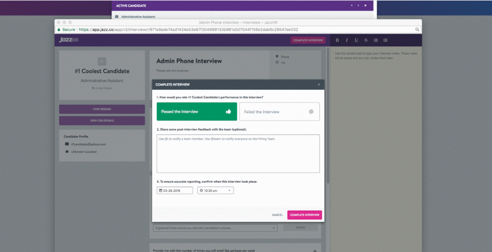Open the interview date field 03-28-2018
This screenshot has width=492, height=252.
(x=175, y=190)
